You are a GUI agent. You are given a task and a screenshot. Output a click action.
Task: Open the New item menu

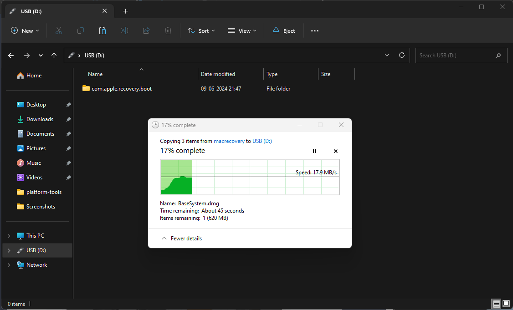click(25, 31)
